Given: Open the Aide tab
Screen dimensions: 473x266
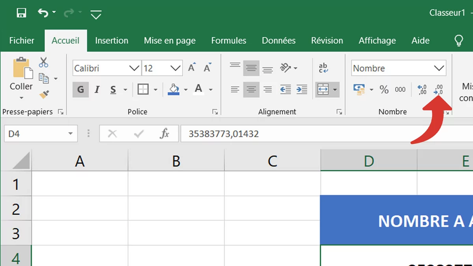Looking at the screenshot, I should click(x=421, y=41).
